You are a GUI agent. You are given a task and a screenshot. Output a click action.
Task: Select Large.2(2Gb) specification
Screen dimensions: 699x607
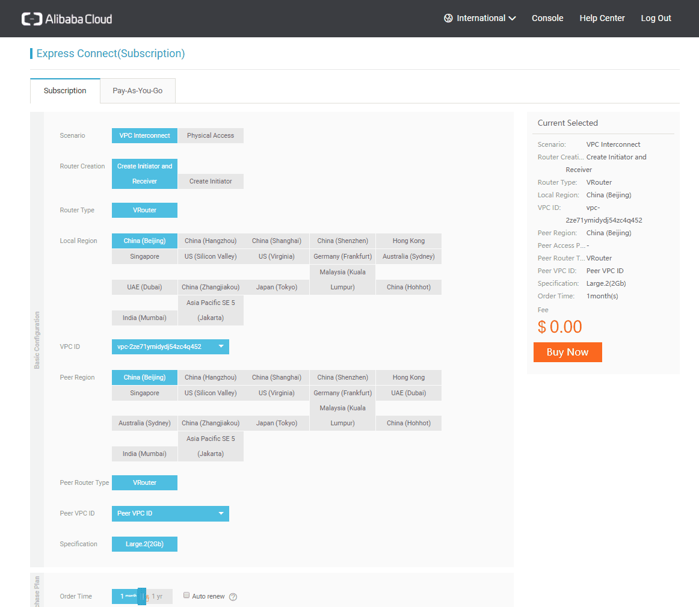coord(144,544)
